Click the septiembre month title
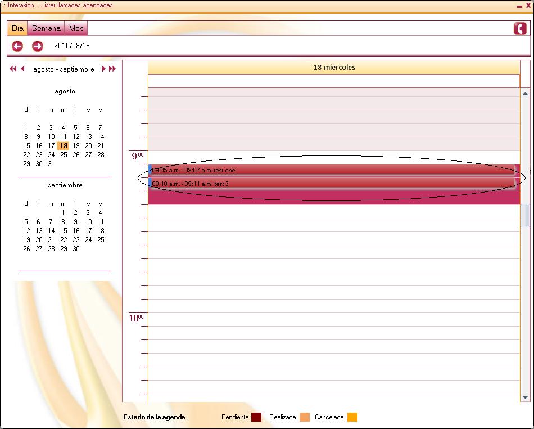The image size is (534, 429). pyautogui.click(x=65, y=185)
